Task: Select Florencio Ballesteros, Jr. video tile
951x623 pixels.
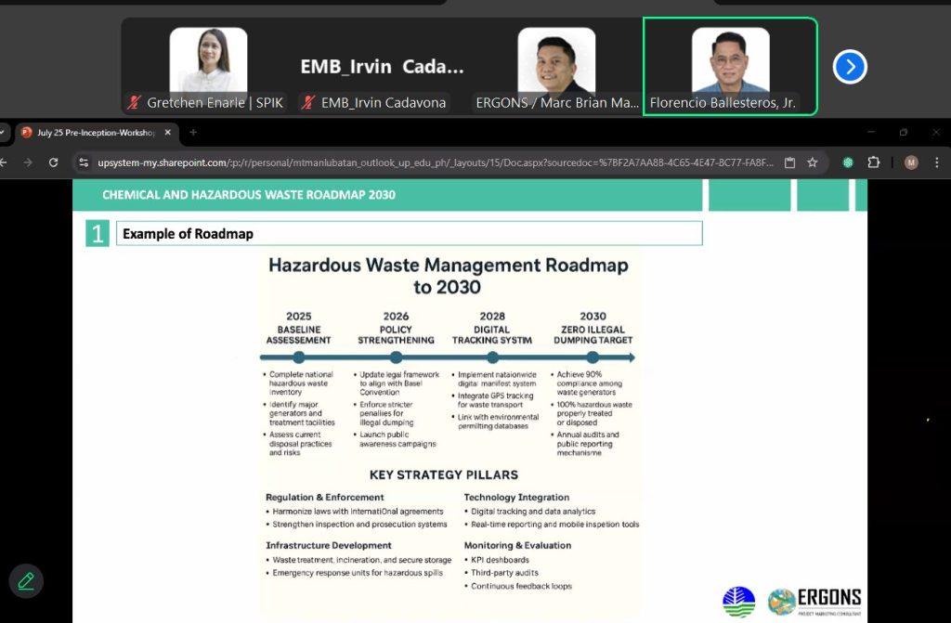Action: pyautogui.click(x=730, y=67)
